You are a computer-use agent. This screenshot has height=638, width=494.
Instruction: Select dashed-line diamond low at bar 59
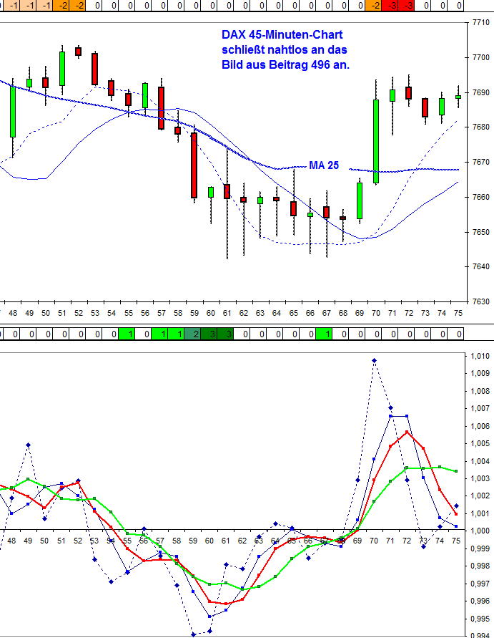point(193,634)
